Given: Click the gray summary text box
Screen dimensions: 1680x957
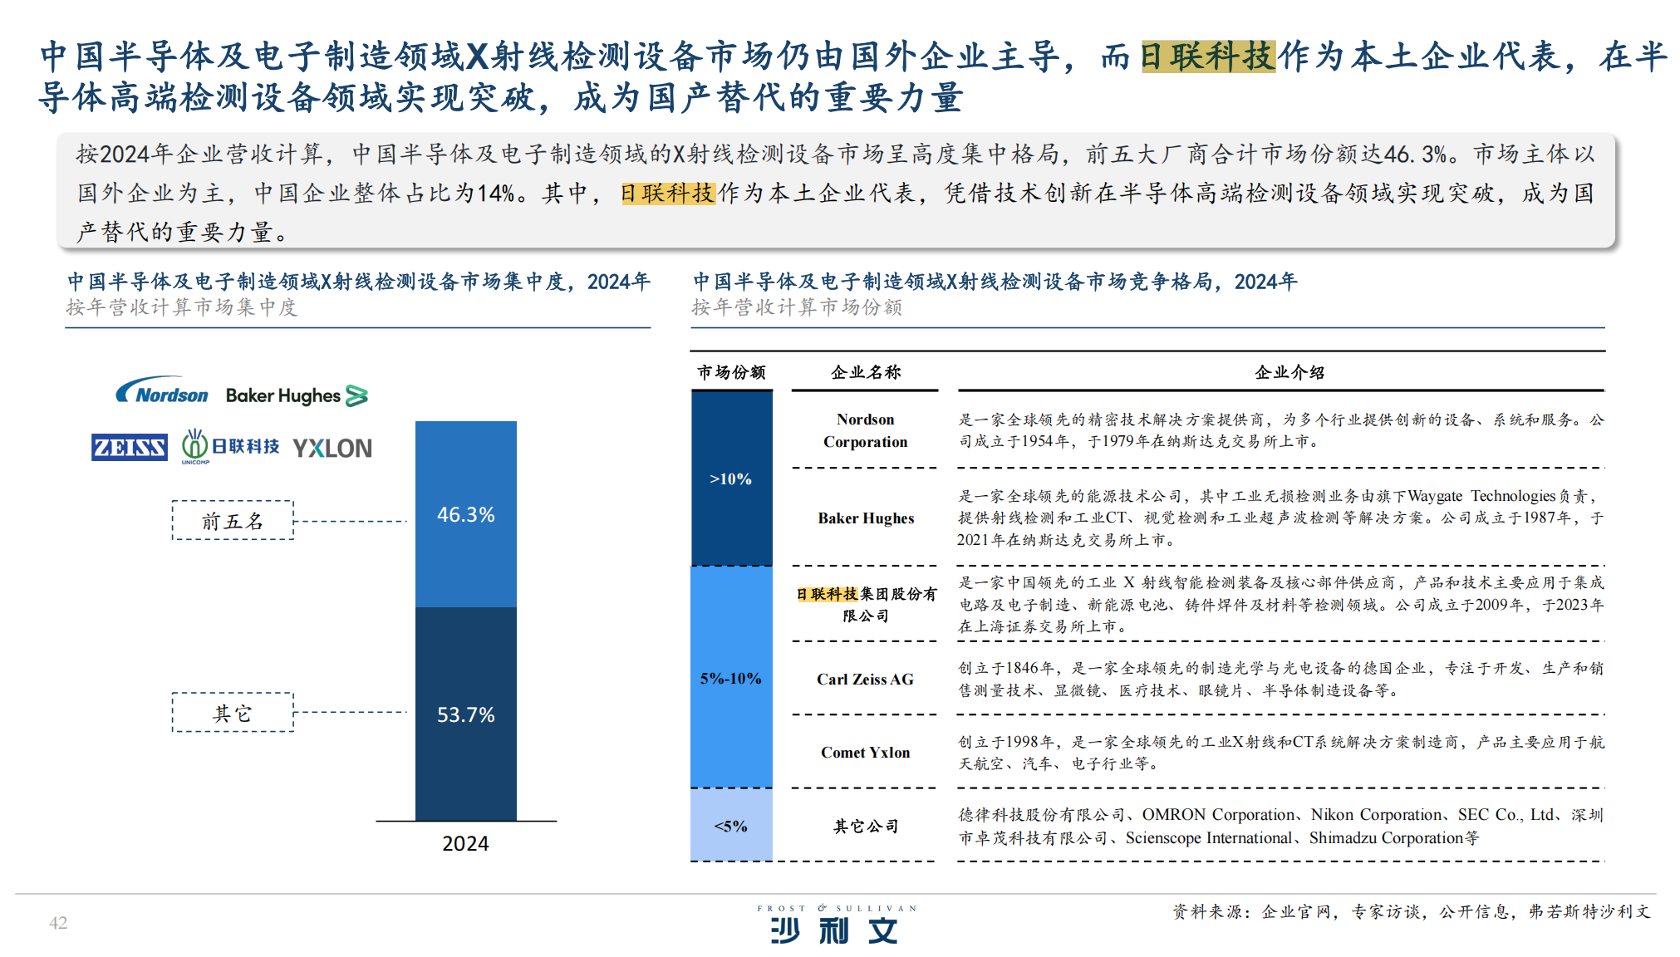Looking at the screenshot, I should click(x=837, y=191).
